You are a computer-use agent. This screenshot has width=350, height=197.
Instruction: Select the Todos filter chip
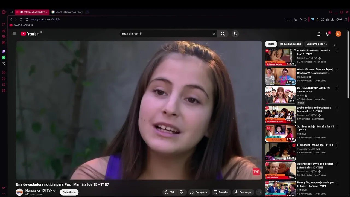pyautogui.click(x=271, y=44)
